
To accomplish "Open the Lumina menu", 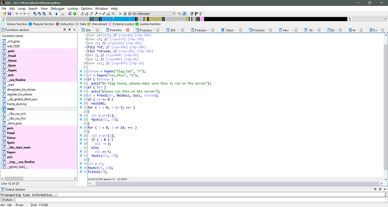I will tap(72, 8).
